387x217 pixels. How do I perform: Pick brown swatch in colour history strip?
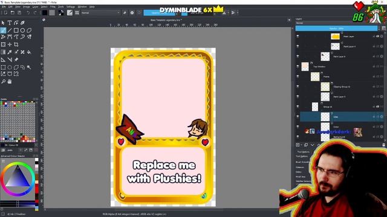(x=36, y=177)
